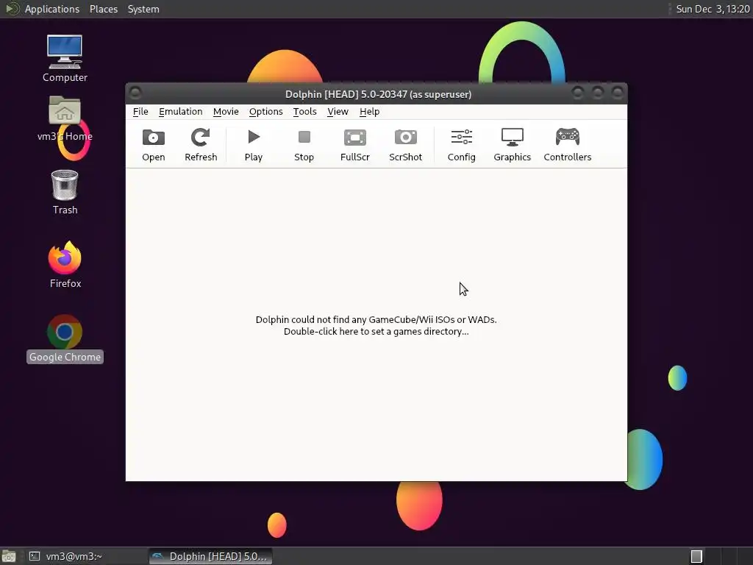Click the set games directory message
753x565 pixels.
pyautogui.click(x=376, y=326)
